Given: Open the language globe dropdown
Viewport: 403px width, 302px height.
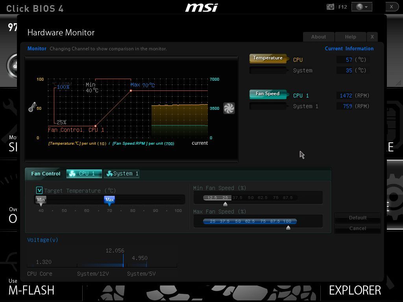Looking at the screenshot, I should tap(362, 7).
